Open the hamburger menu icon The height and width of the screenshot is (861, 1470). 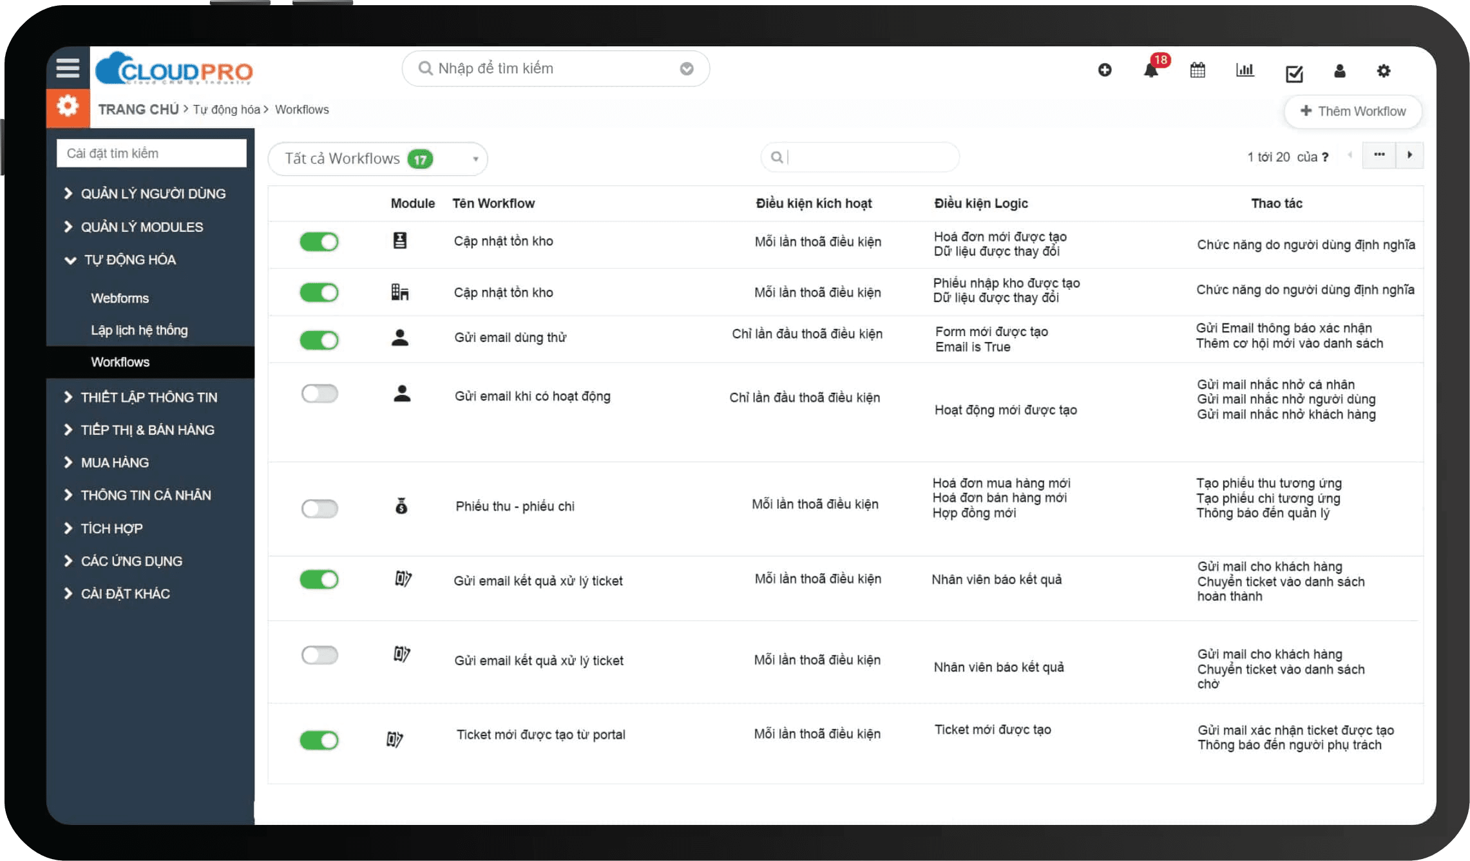pos(68,68)
